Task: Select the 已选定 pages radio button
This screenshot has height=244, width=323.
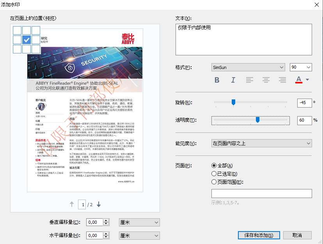Action: tap(214, 174)
